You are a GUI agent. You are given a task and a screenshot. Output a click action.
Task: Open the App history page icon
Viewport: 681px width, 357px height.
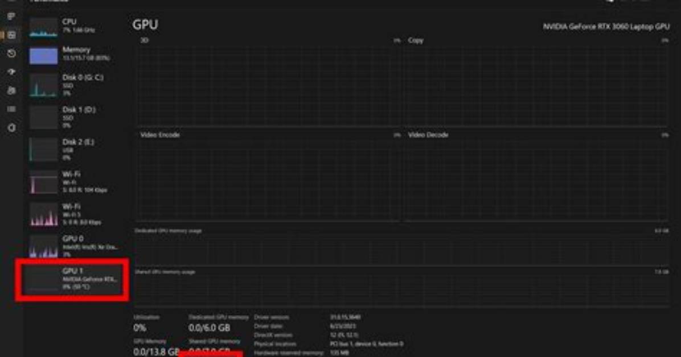[11, 53]
